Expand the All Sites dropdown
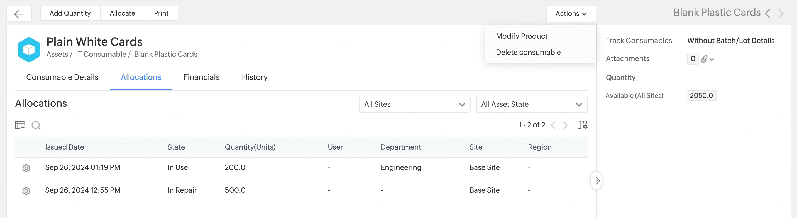Screen dimensions: 797x218 click(x=415, y=104)
